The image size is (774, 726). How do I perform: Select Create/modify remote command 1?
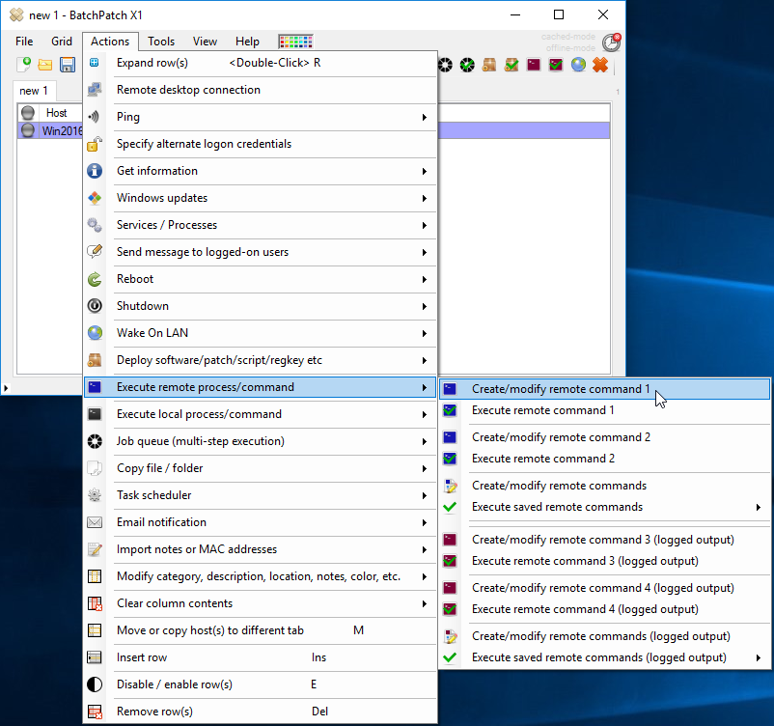[604, 389]
